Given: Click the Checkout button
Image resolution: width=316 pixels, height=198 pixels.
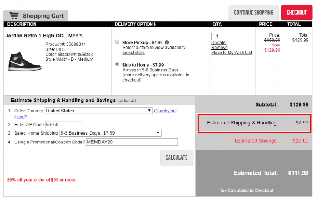Looking at the screenshot, I should tap(297, 12).
